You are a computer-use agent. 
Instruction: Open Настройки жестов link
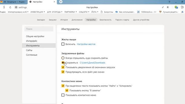coord(86,44)
